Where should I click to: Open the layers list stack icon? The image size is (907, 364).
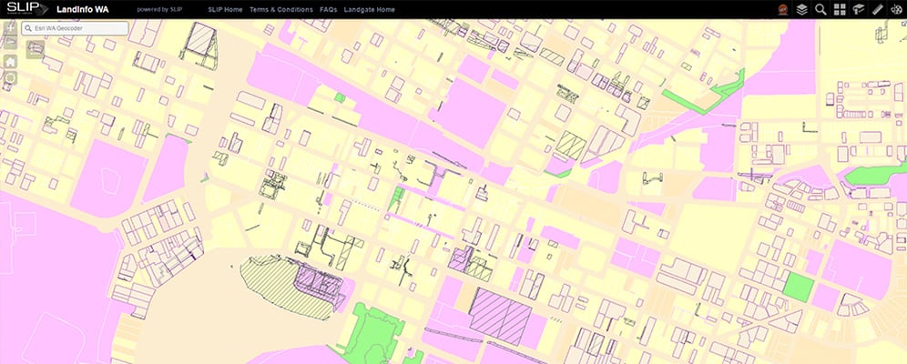click(801, 9)
